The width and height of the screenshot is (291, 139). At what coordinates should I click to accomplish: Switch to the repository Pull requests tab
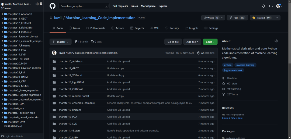tap(96, 28)
